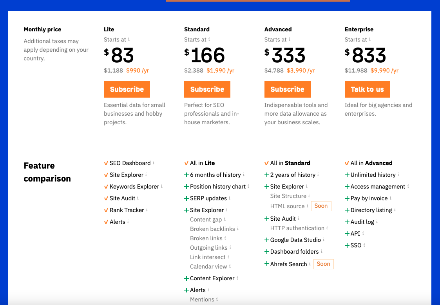Image resolution: width=440 pixels, height=305 pixels.
Task: Show info for HTTP authentication
Action: [x=327, y=228]
